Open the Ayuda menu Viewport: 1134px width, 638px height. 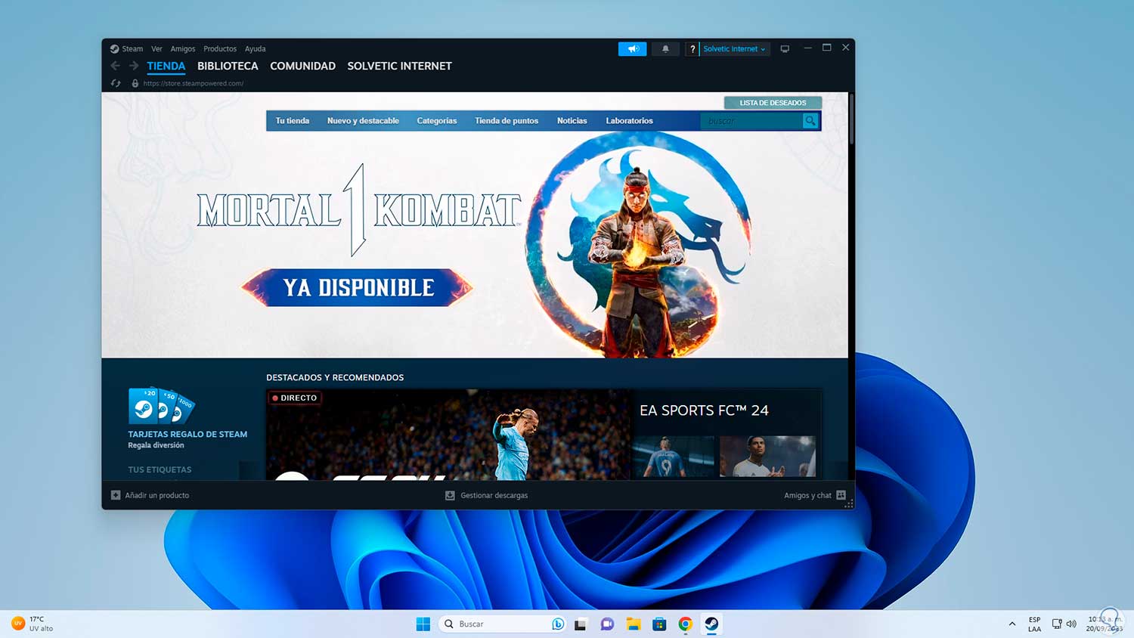click(256, 49)
